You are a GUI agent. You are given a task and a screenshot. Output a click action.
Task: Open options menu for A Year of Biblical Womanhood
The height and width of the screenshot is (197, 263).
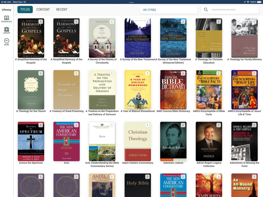pyautogui.click(x=147, y=73)
